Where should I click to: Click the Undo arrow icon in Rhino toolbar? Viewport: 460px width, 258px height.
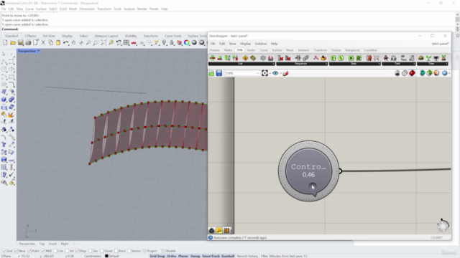[x=65, y=43]
